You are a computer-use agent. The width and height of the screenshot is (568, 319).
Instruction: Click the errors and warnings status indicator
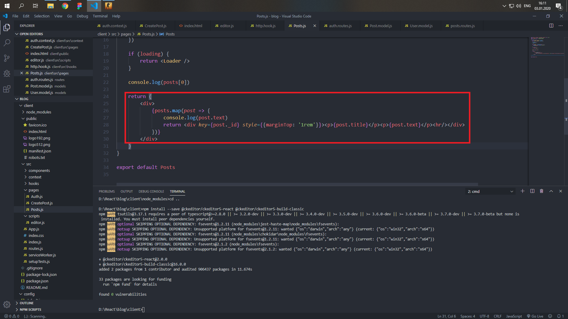pyautogui.click(x=12, y=316)
